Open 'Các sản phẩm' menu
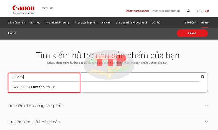Viewport: 218px width, 130px height. 16,23
